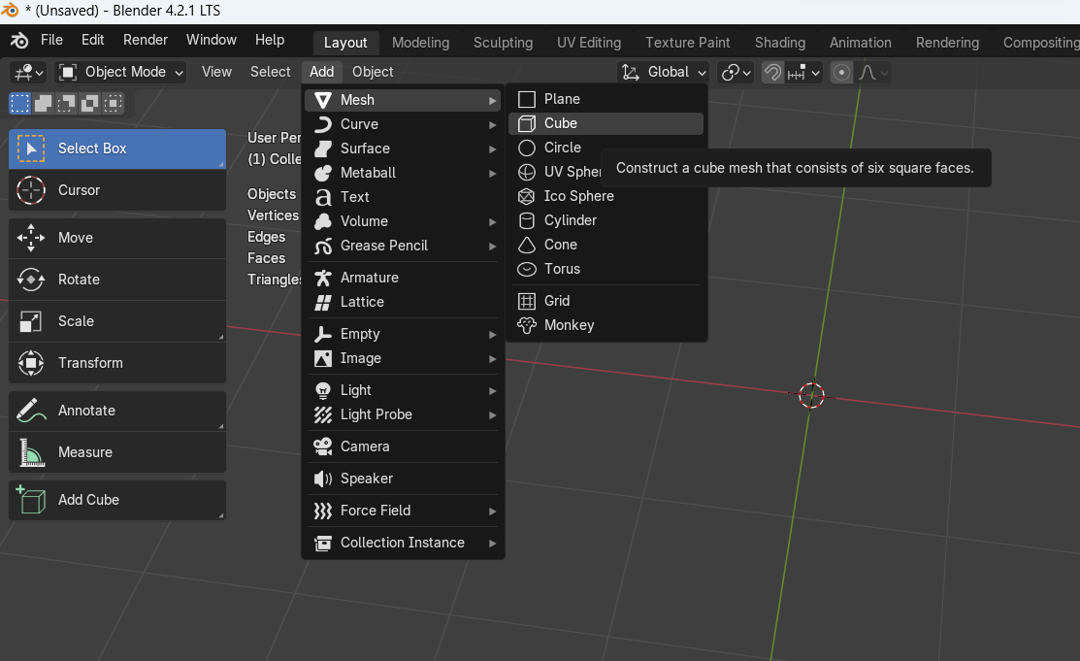This screenshot has height=661, width=1080.
Task: Pick the Rotate tool
Action: (x=117, y=280)
